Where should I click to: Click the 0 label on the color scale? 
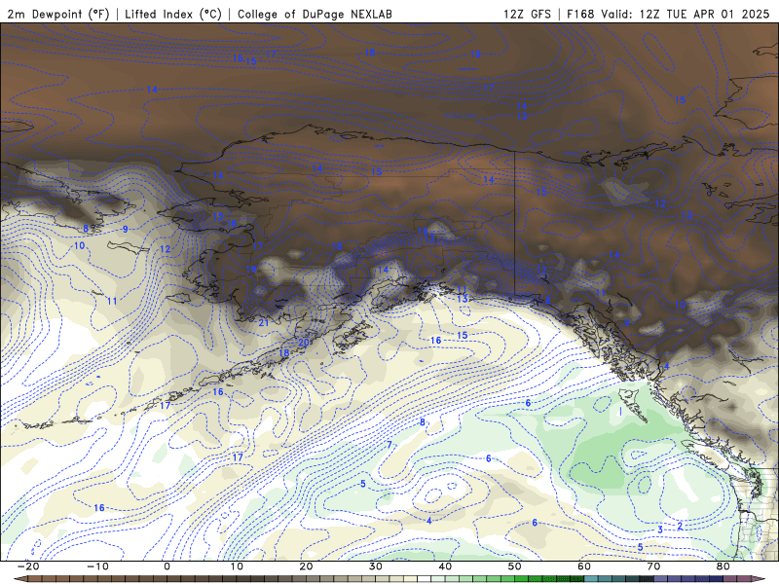(167, 566)
